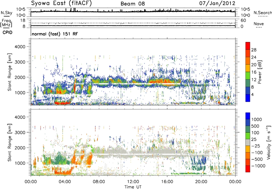Click the red top segment of Power color bar
Viewport: 272px width, 189px height.
248,46
